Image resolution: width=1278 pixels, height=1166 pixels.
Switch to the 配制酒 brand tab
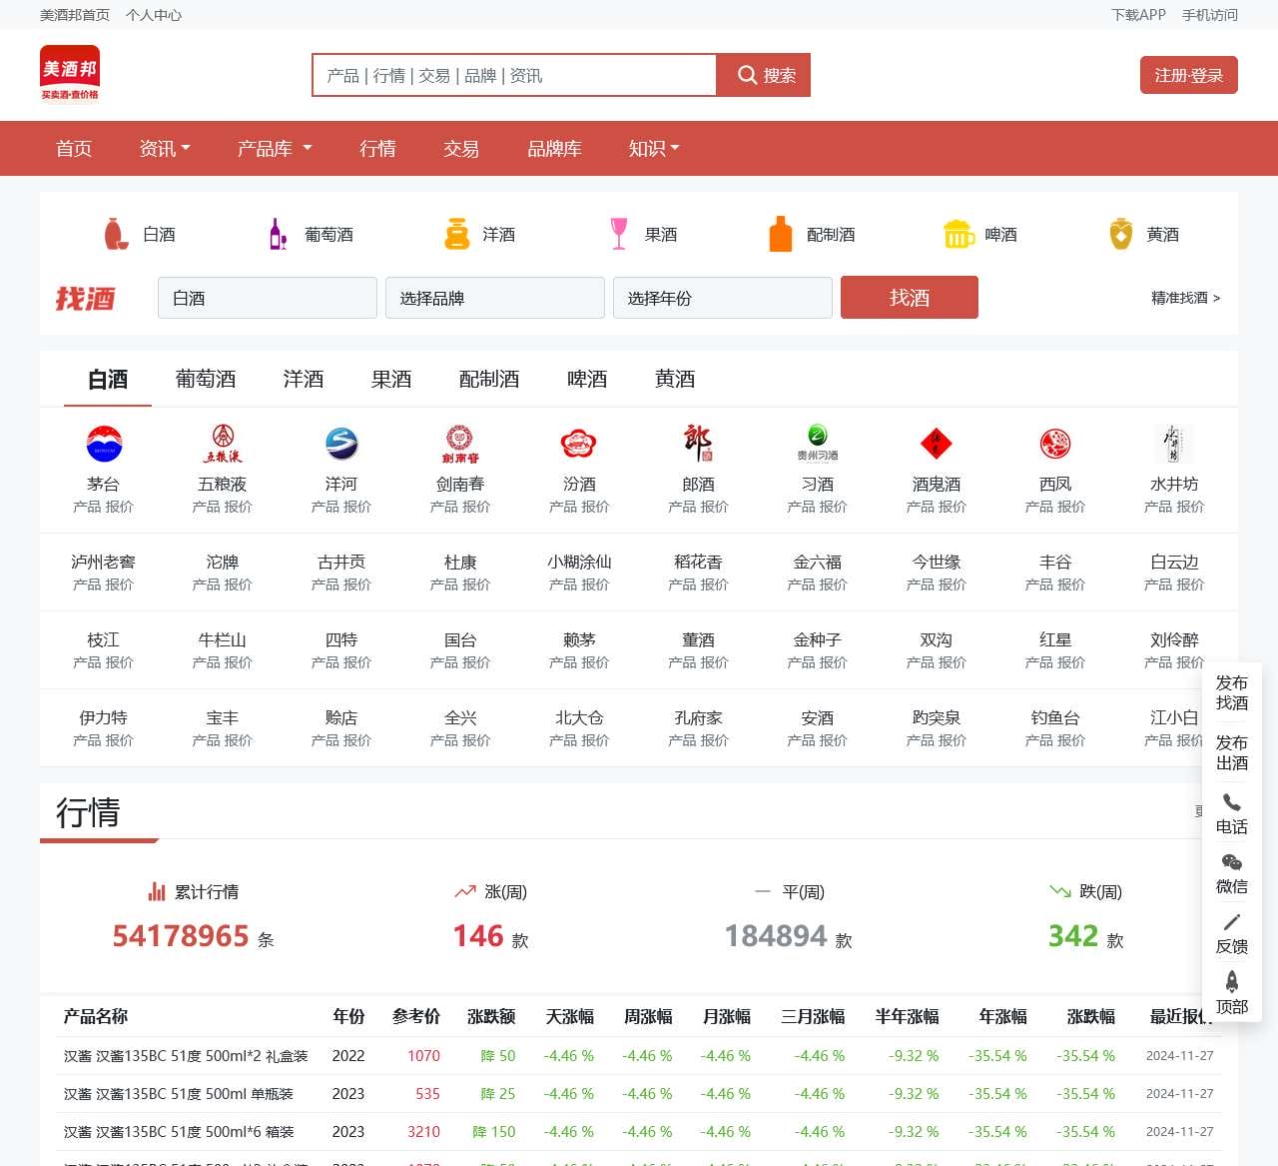tap(489, 379)
